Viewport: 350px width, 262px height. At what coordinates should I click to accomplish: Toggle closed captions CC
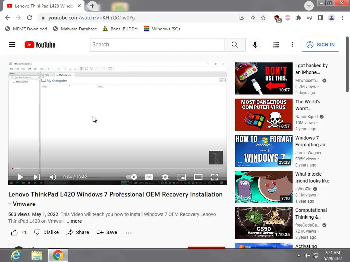[149, 177]
